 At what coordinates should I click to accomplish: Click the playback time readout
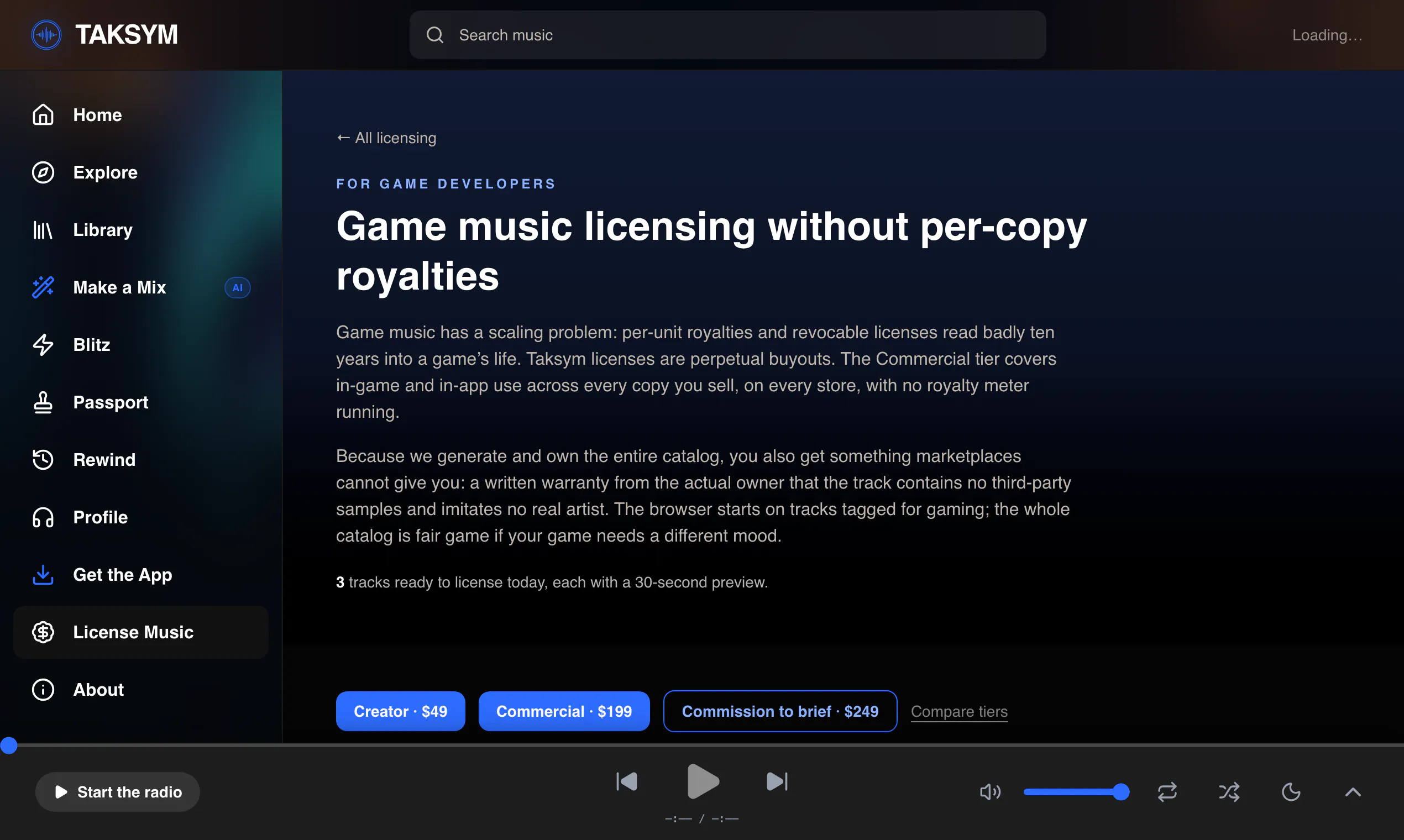pyautogui.click(x=702, y=819)
